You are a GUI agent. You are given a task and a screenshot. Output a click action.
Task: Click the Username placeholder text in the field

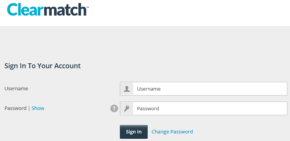149,89
